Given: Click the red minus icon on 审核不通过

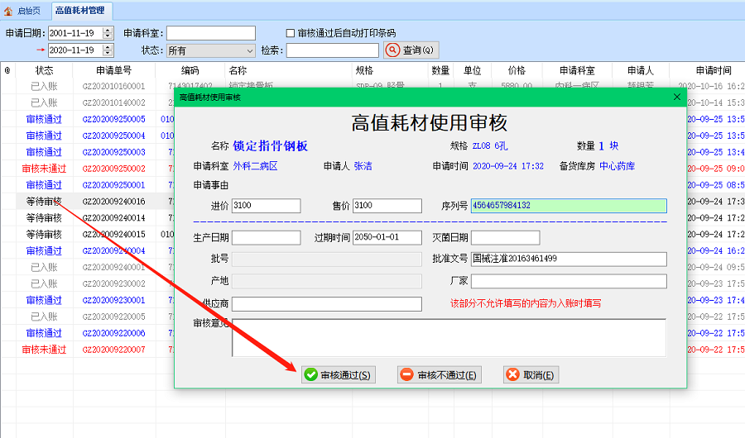Looking at the screenshot, I should click(x=407, y=375).
